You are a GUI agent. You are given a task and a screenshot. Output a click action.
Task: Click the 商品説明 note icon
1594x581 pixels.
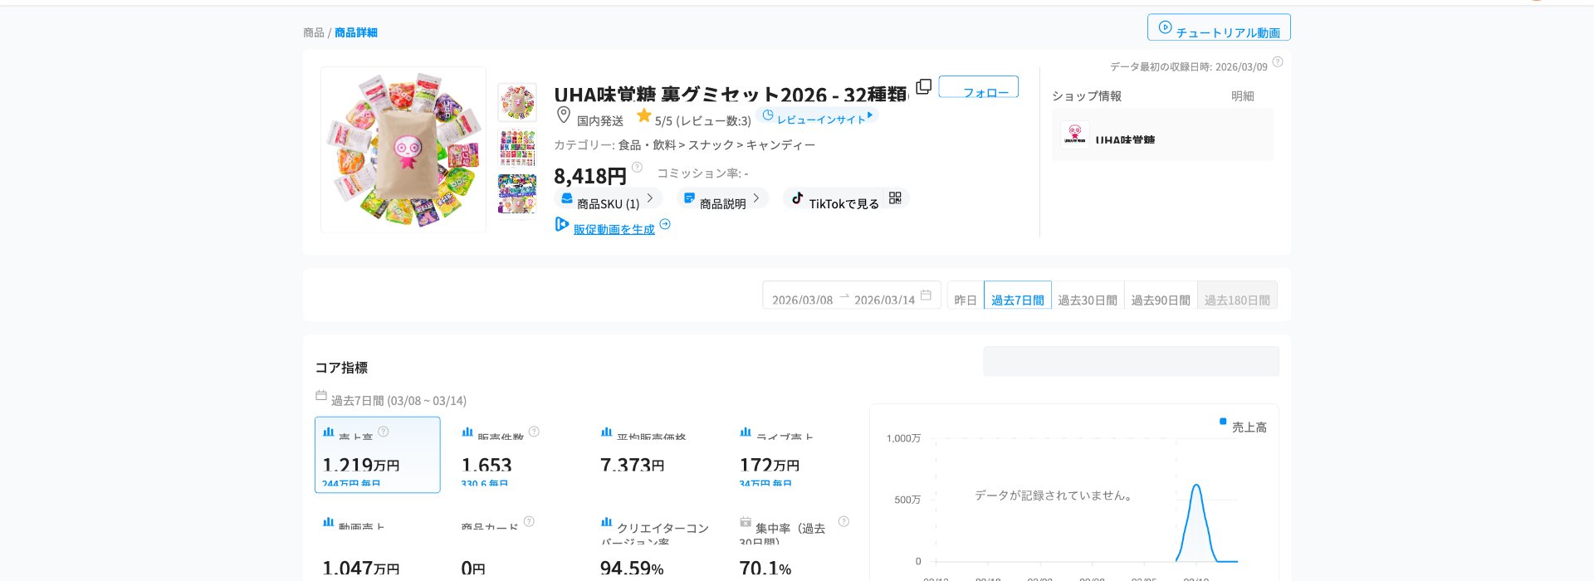[689, 198]
